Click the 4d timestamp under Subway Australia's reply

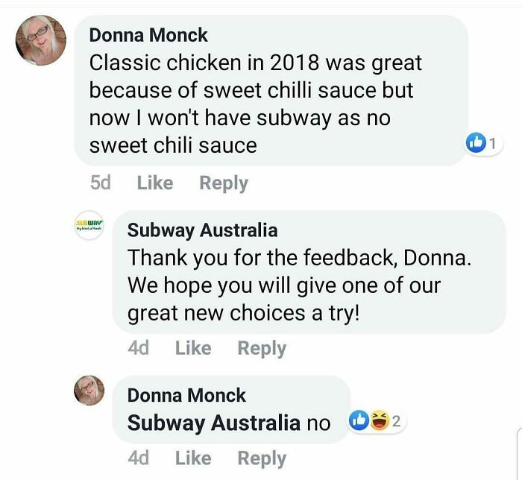coord(139,348)
